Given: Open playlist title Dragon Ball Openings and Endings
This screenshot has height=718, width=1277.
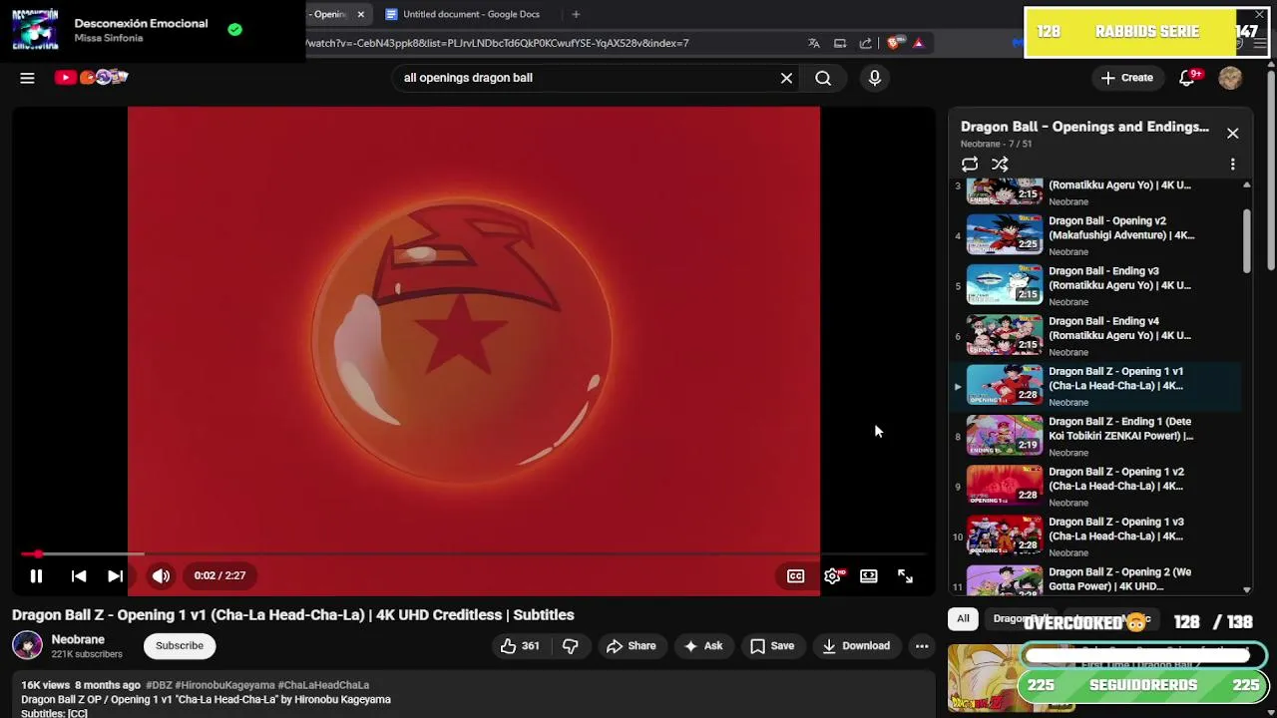Looking at the screenshot, I should click(1084, 127).
